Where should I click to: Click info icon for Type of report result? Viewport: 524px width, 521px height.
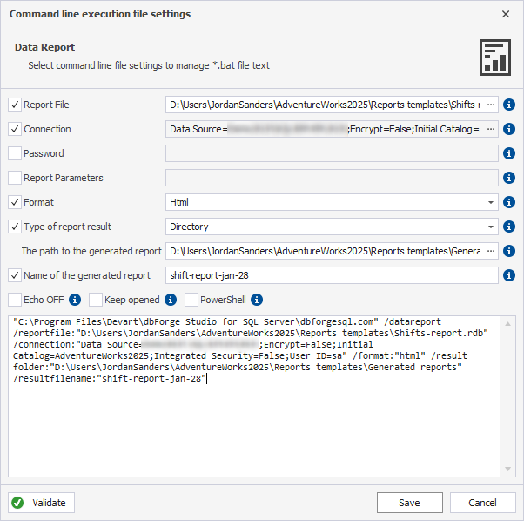pos(509,227)
